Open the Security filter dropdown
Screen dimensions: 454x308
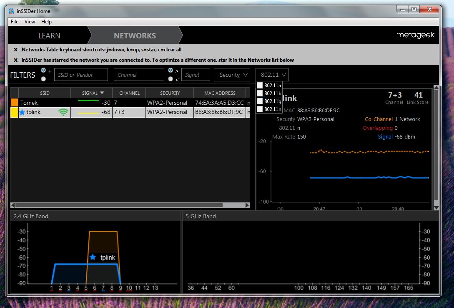(x=232, y=75)
